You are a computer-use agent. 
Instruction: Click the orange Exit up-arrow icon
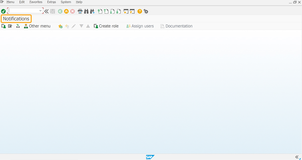(66, 11)
